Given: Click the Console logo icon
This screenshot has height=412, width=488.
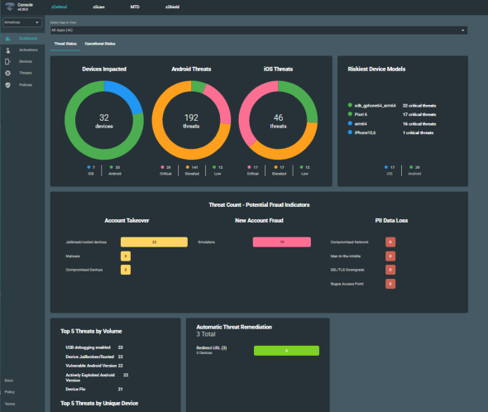Looking at the screenshot, I should [10, 7].
